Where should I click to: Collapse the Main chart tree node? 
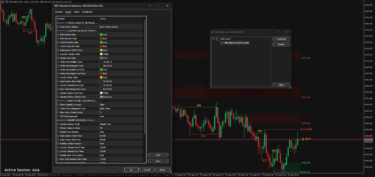coord(214,39)
